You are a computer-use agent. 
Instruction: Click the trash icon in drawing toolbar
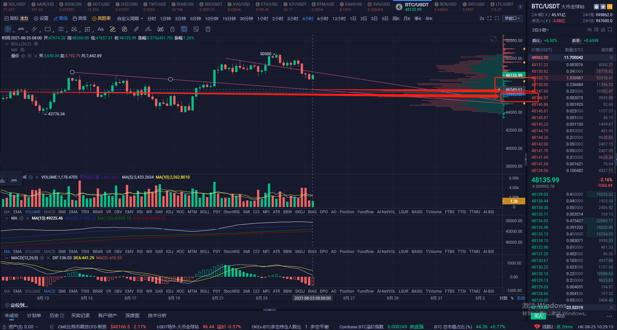tap(208, 29)
